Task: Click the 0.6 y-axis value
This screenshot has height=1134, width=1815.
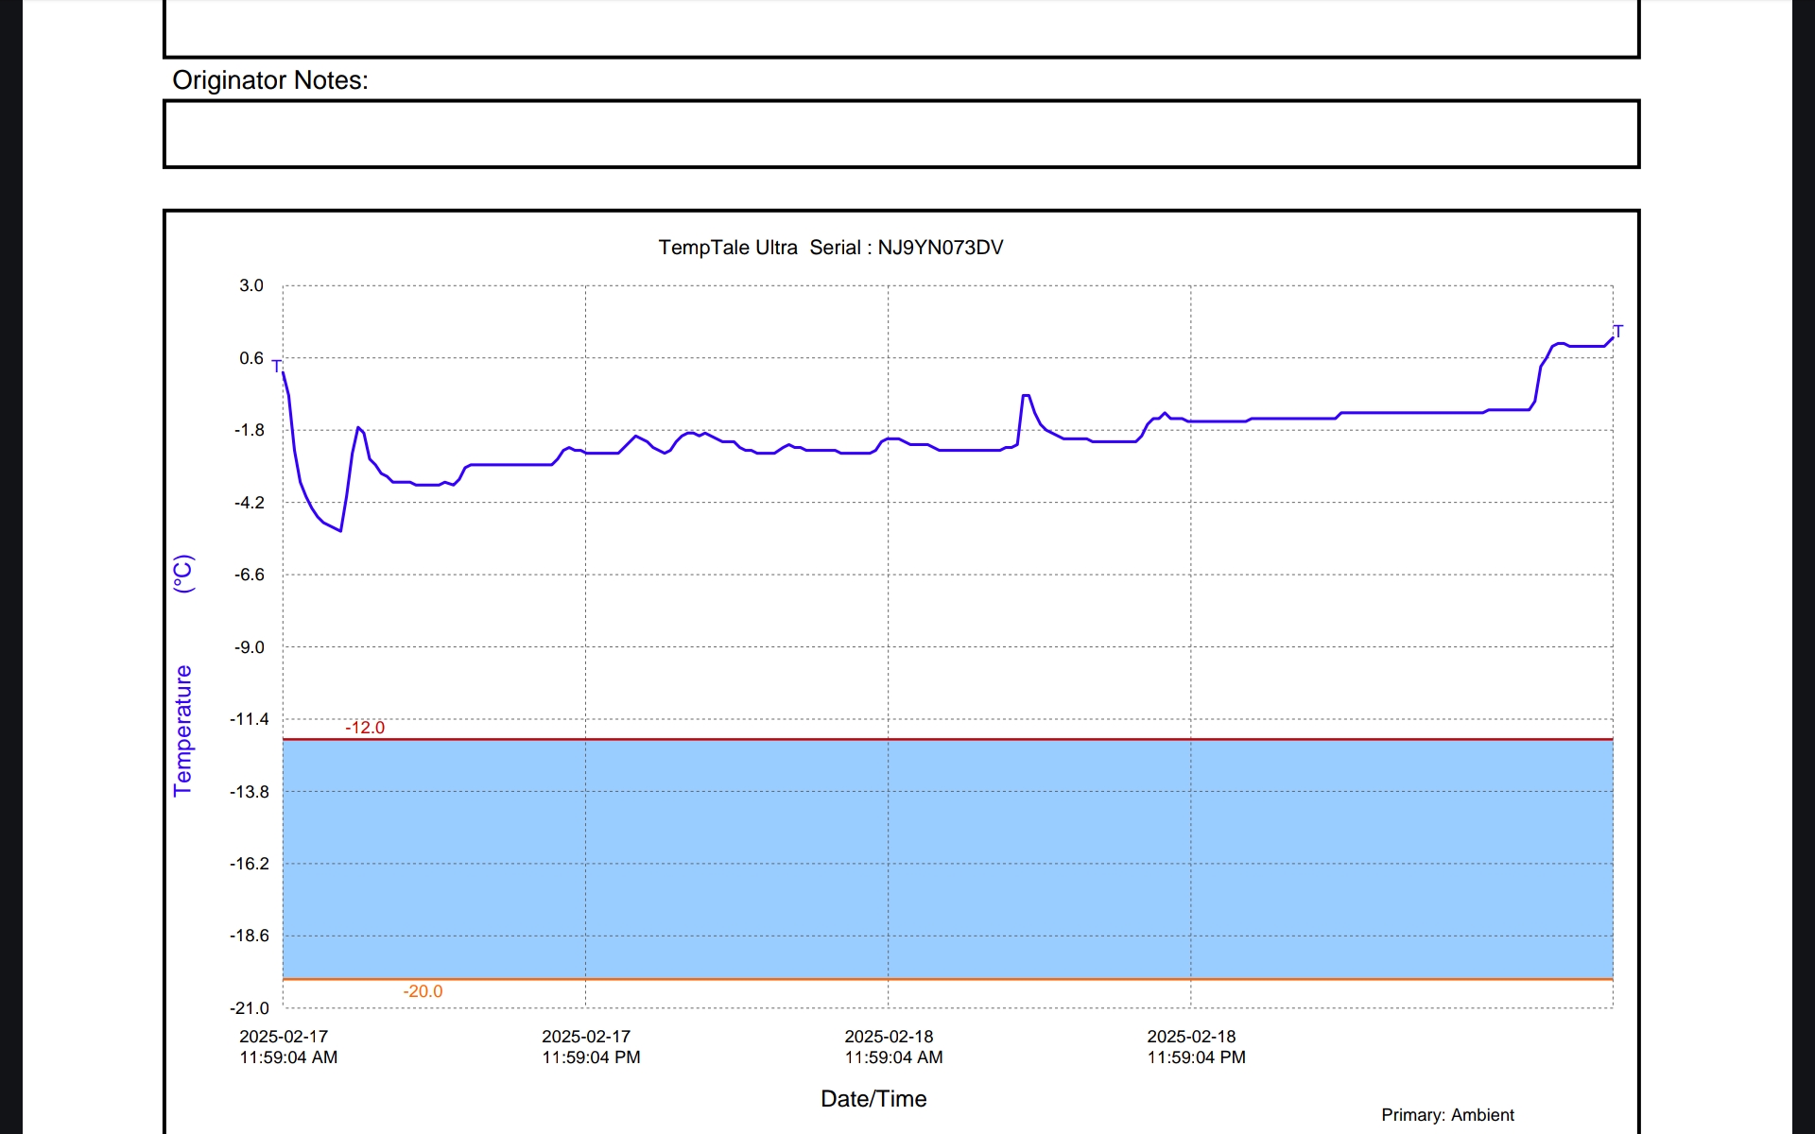Action: point(251,358)
